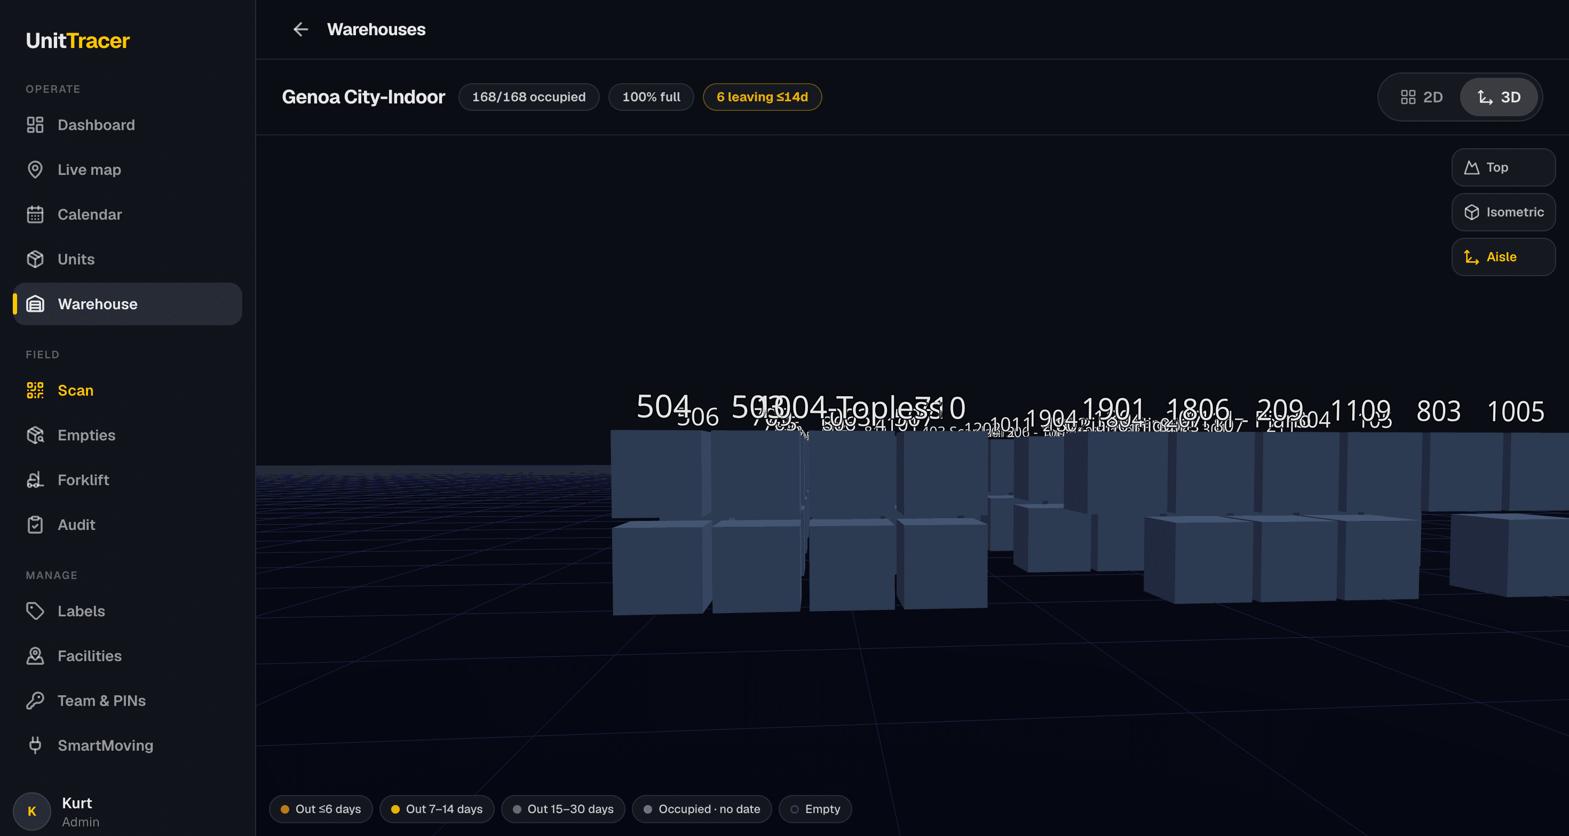Image resolution: width=1569 pixels, height=836 pixels.
Task: Select the Forklift icon
Action: click(x=35, y=479)
